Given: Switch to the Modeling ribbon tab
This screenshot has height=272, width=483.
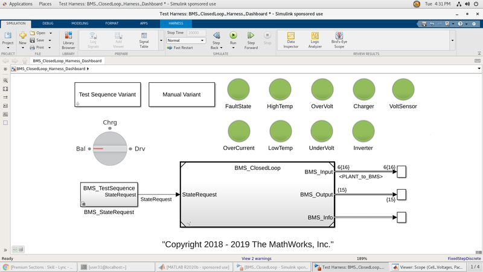Looking at the screenshot, I should [x=80, y=23].
